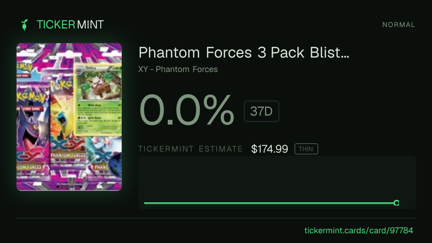This screenshot has width=432, height=243.
Task: Click the empty dark chart panel area
Action: pyautogui.click(x=277, y=178)
